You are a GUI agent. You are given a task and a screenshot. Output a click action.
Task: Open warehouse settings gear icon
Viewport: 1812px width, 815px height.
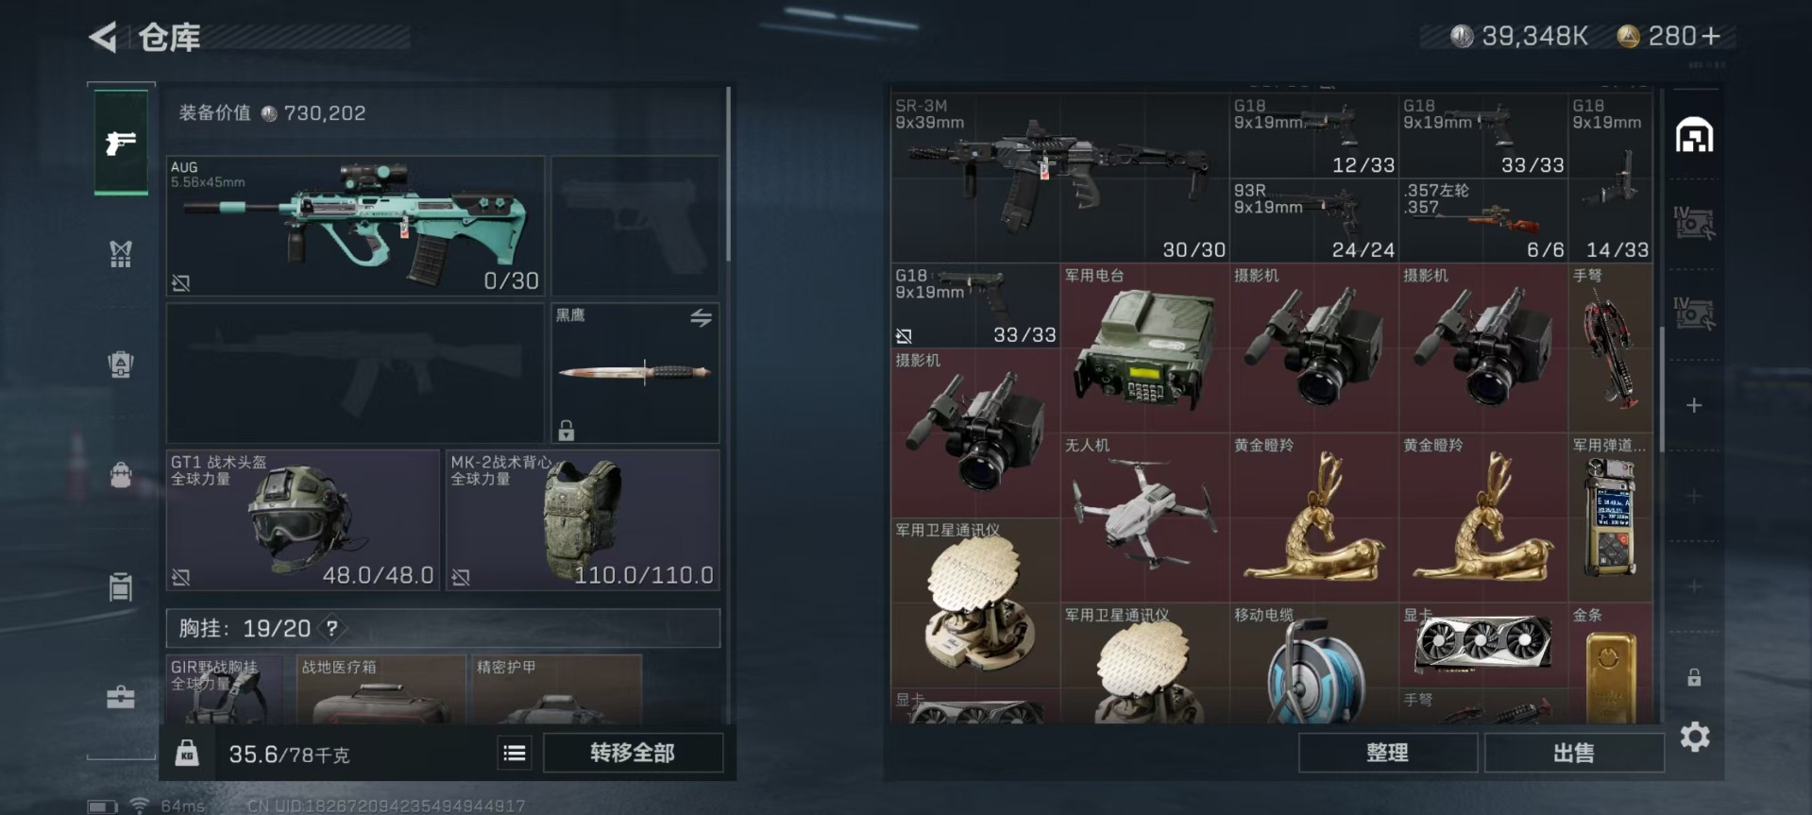pos(1695,737)
